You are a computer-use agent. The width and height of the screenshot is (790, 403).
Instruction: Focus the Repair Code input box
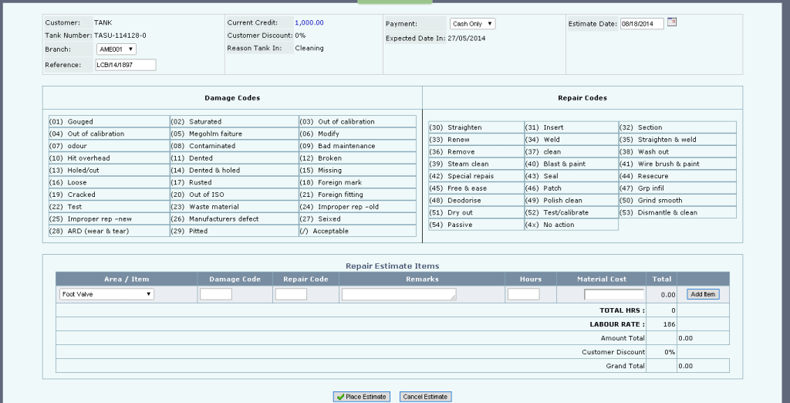291,294
